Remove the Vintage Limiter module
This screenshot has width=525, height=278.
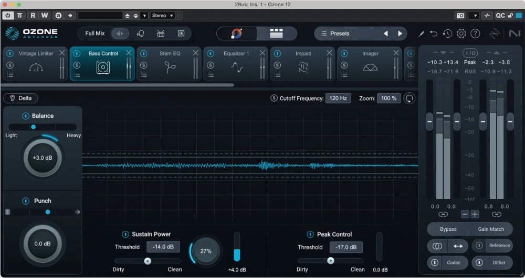(x=62, y=53)
